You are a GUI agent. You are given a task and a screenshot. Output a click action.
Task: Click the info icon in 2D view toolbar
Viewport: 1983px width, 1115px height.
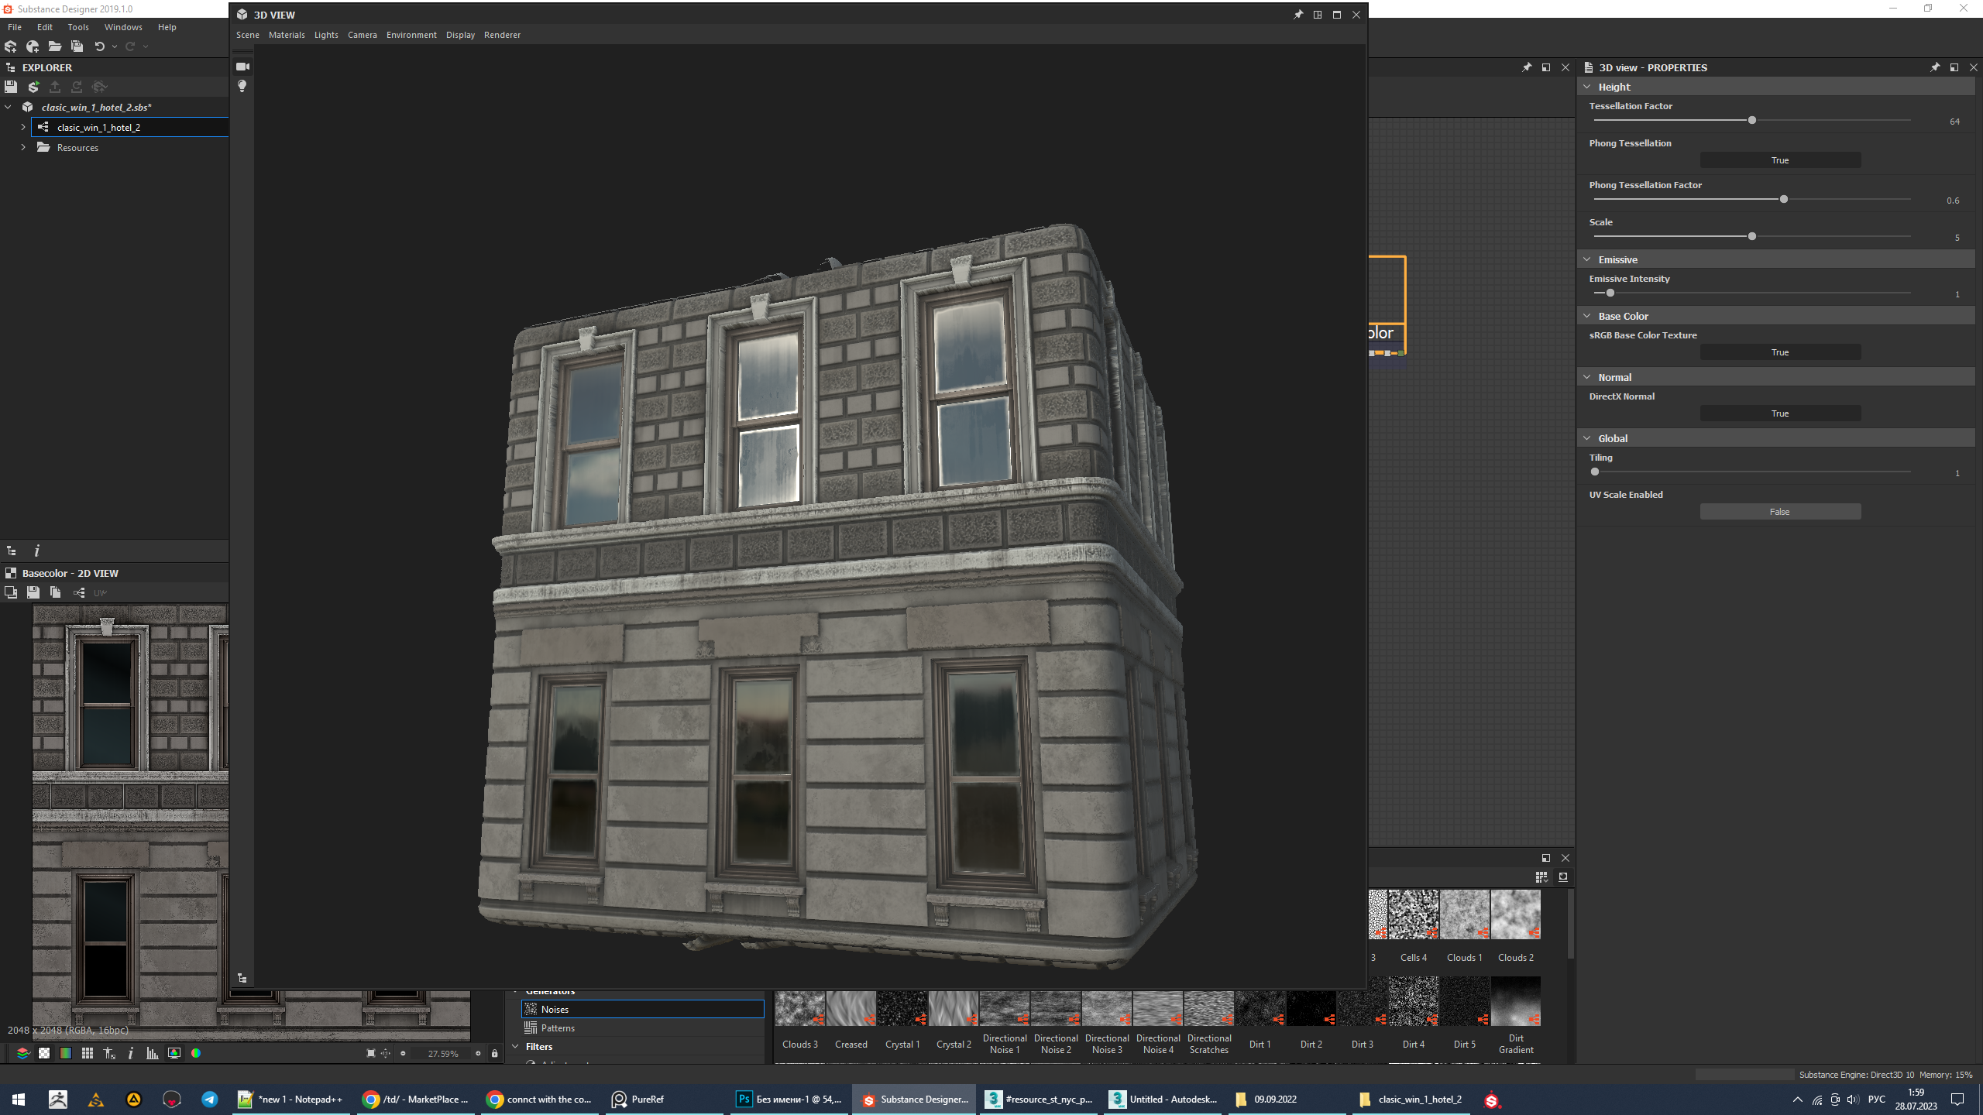(x=131, y=1053)
